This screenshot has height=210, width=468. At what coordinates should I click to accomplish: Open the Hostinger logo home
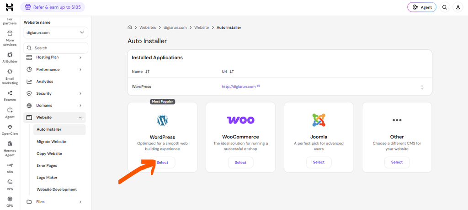click(x=10, y=7)
